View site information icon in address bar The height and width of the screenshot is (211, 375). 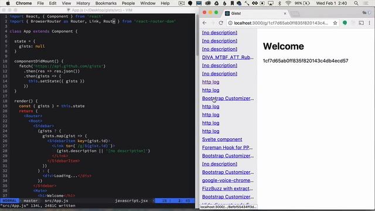tap(230, 23)
